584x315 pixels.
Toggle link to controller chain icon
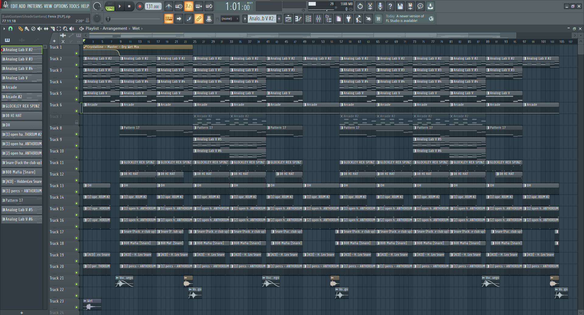pyautogui.click(x=199, y=19)
